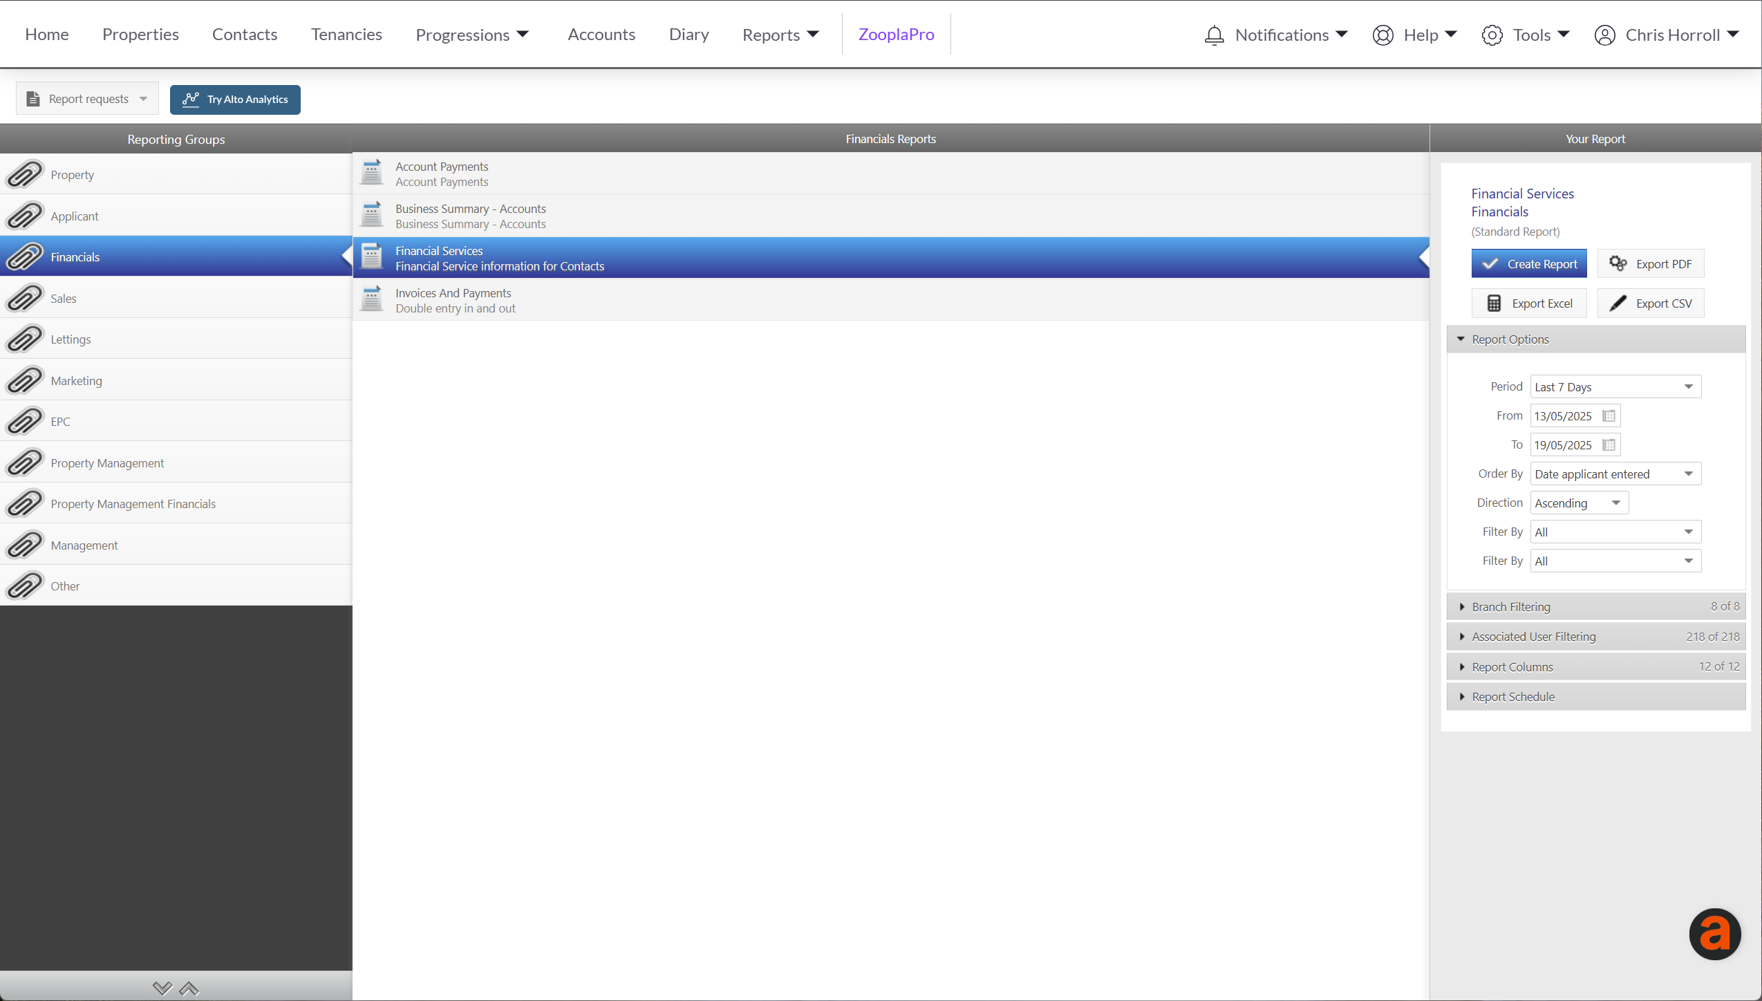This screenshot has height=1001, width=1762.
Task: Click the notifications bell icon
Action: 1214,35
